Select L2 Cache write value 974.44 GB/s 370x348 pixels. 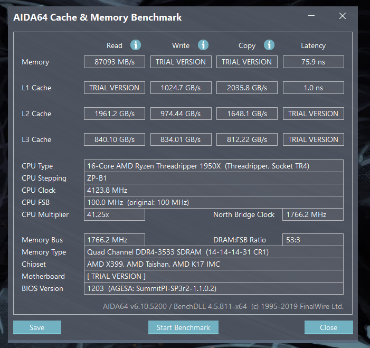[181, 114]
